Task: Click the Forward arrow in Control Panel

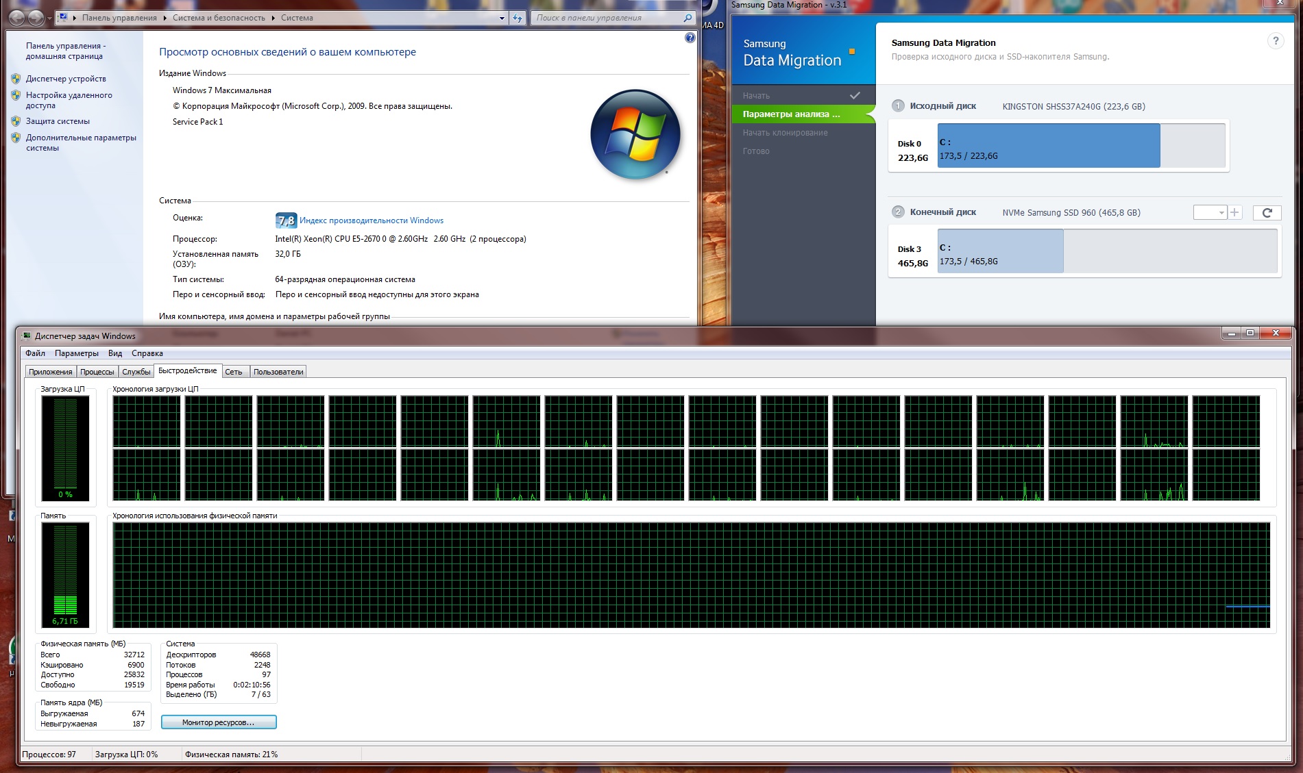Action: pos(36,18)
